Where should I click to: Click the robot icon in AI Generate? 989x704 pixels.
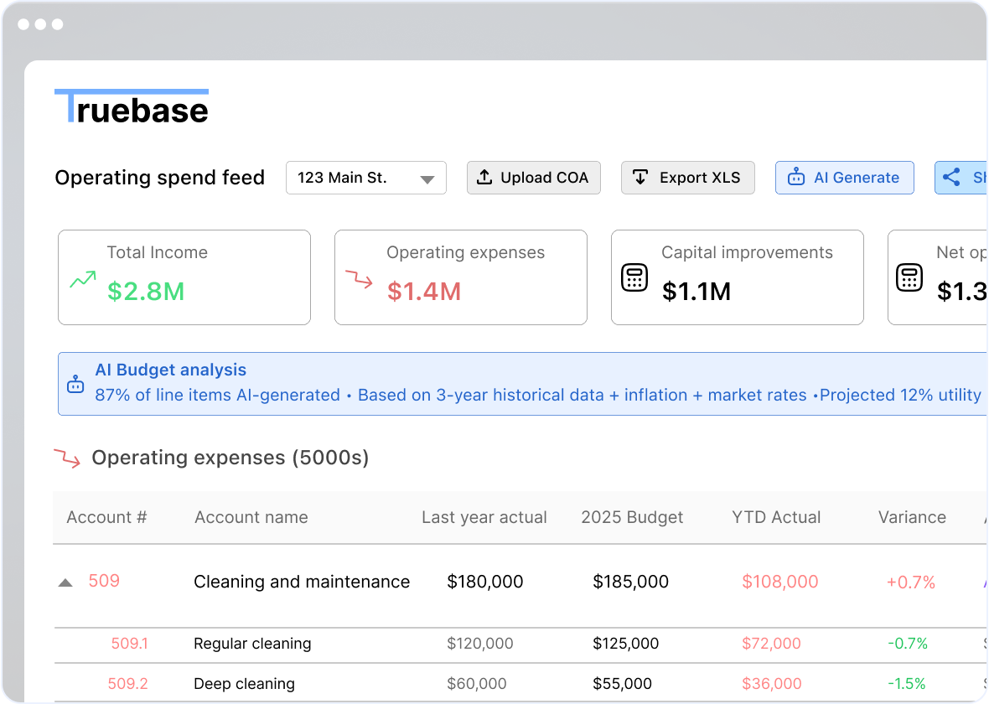click(796, 177)
